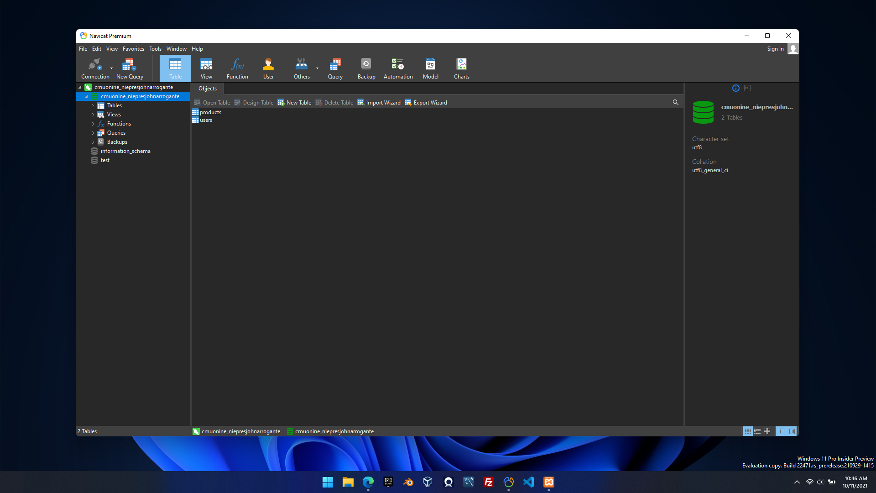Click the Backup toolbar icon
876x493 pixels.
coord(366,68)
